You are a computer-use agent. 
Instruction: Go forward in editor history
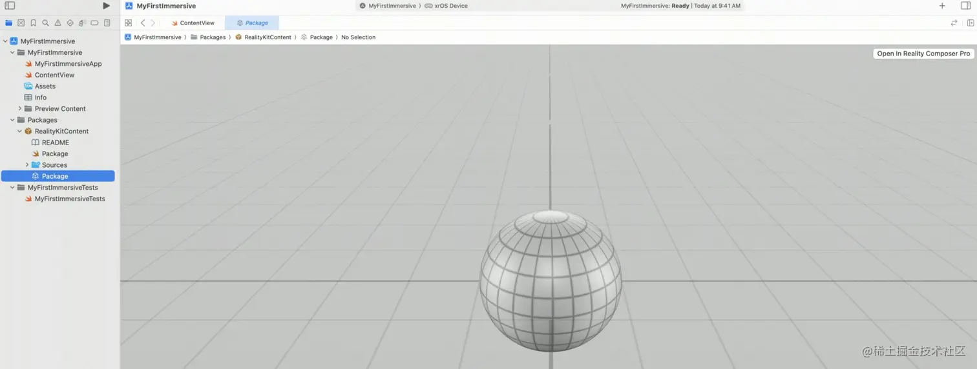point(152,23)
